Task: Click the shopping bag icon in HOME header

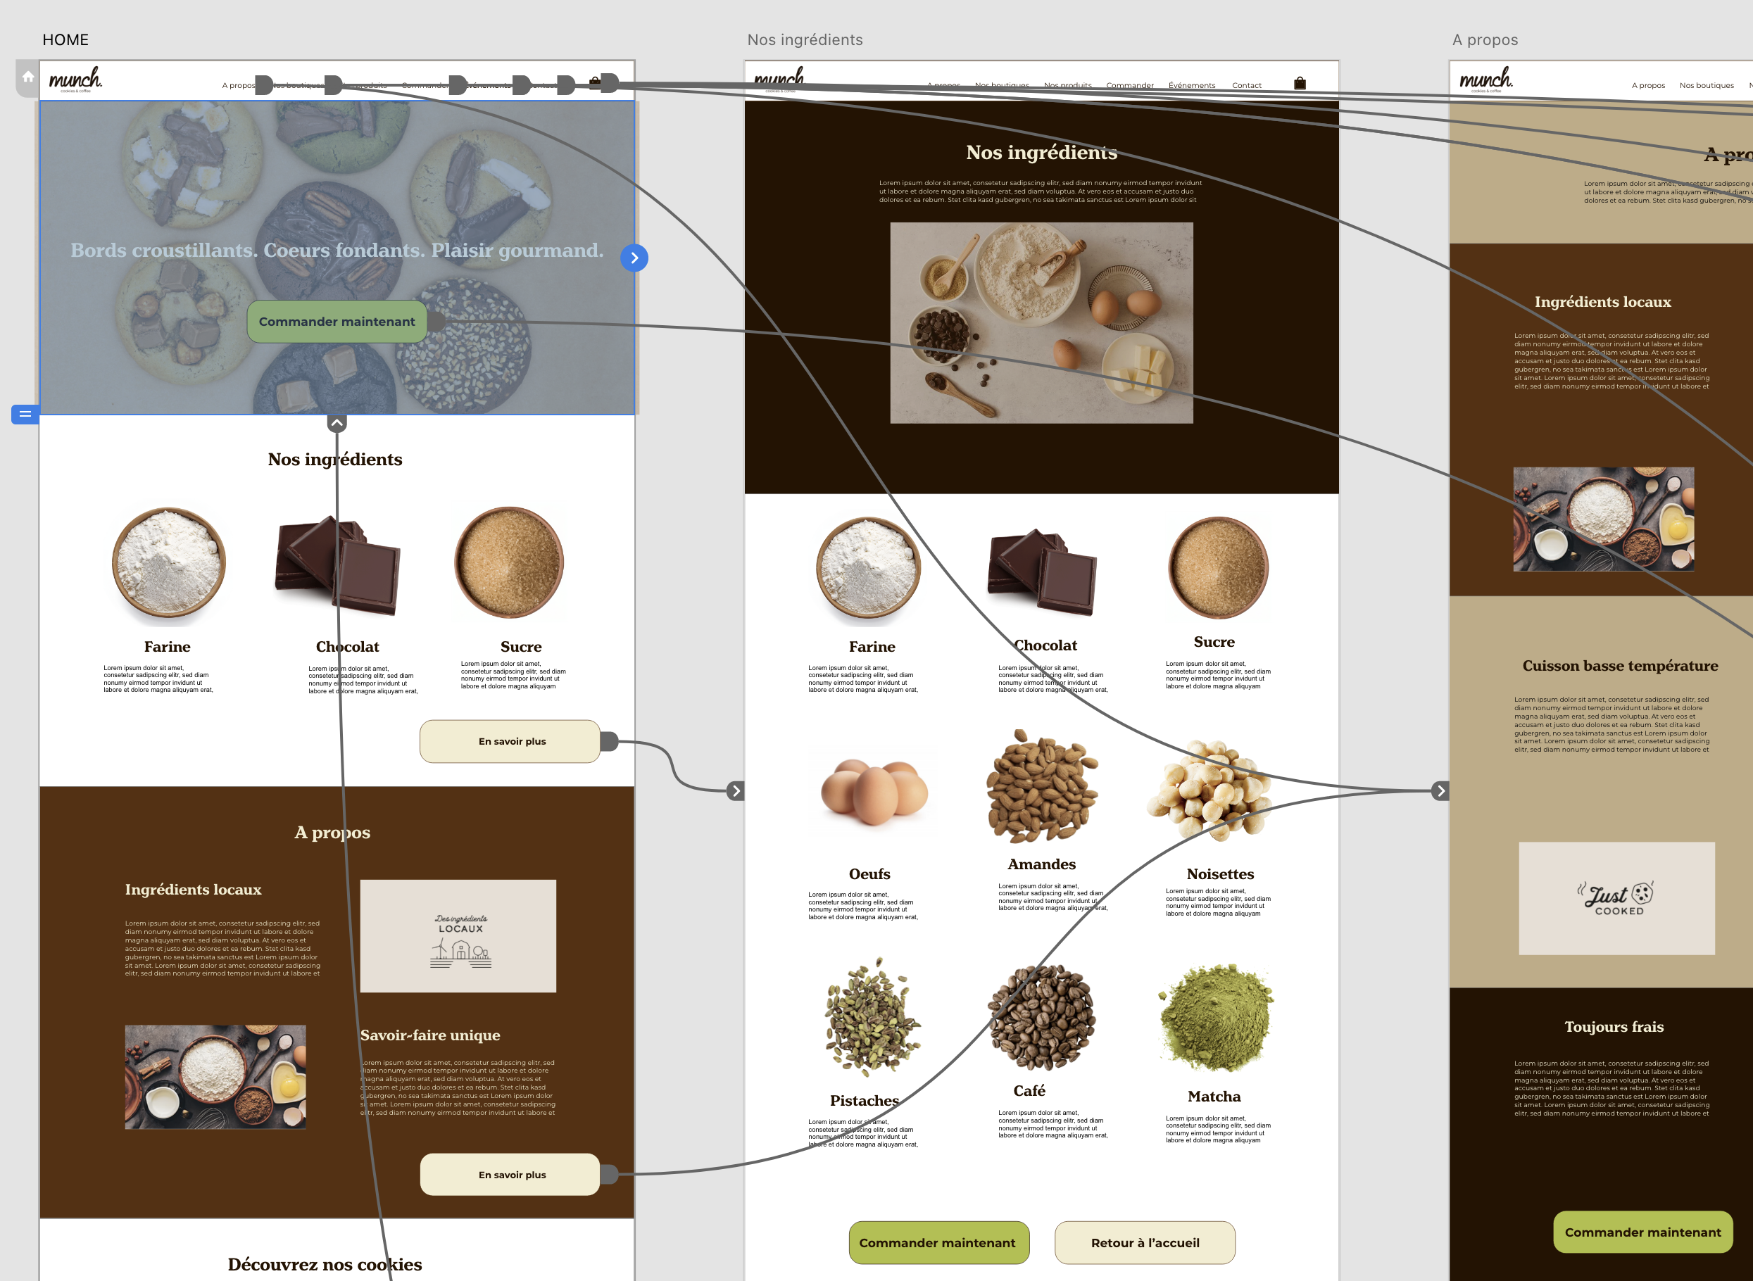Action: pyautogui.click(x=594, y=82)
